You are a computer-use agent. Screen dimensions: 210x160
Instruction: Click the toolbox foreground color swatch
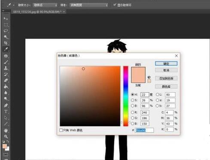click(5, 146)
